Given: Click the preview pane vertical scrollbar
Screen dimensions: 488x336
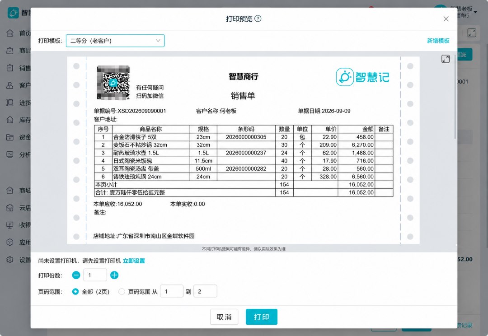Looking at the screenshot, I should pos(455,97).
